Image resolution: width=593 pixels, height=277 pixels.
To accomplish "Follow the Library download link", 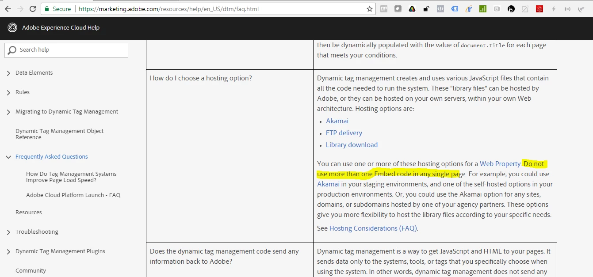I will click(x=352, y=145).
